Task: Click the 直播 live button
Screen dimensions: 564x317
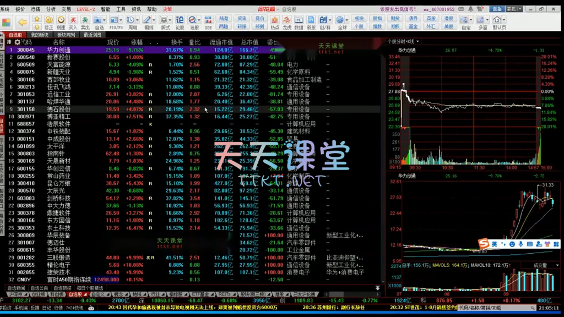Action: (x=497, y=9)
